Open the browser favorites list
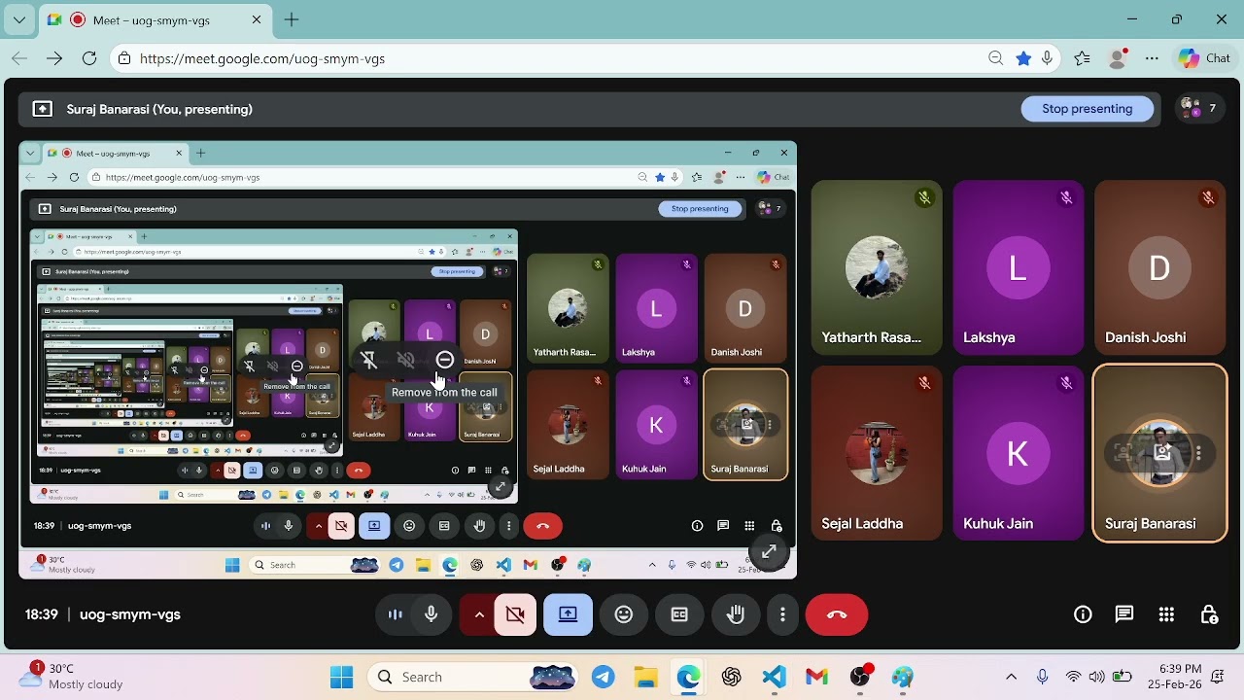This screenshot has width=1244, height=700. pyautogui.click(x=1083, y=58)
